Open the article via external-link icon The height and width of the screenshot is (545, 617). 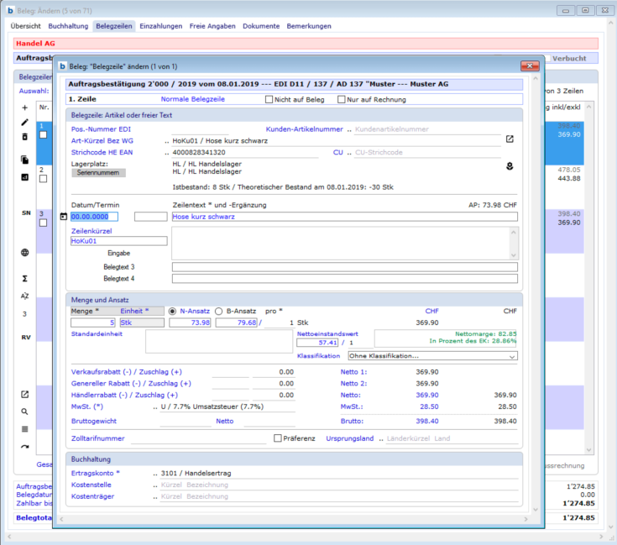pos(509,139)
